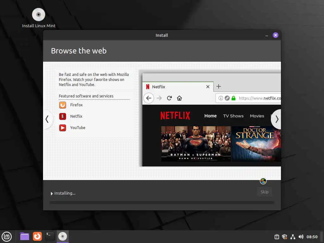Click the Browse the web heading
The height and width of the screenshot is (243, 324).
79,51
